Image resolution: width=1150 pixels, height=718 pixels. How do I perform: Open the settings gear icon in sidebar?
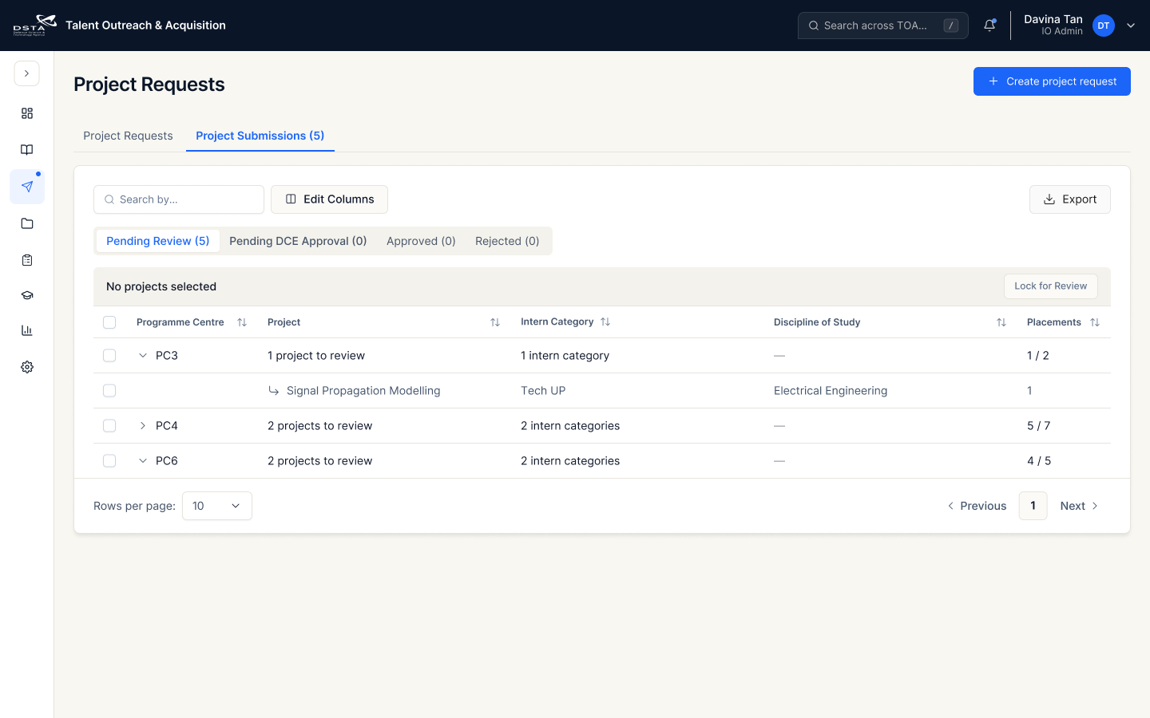pyautogui.click(x=27, y=367)
